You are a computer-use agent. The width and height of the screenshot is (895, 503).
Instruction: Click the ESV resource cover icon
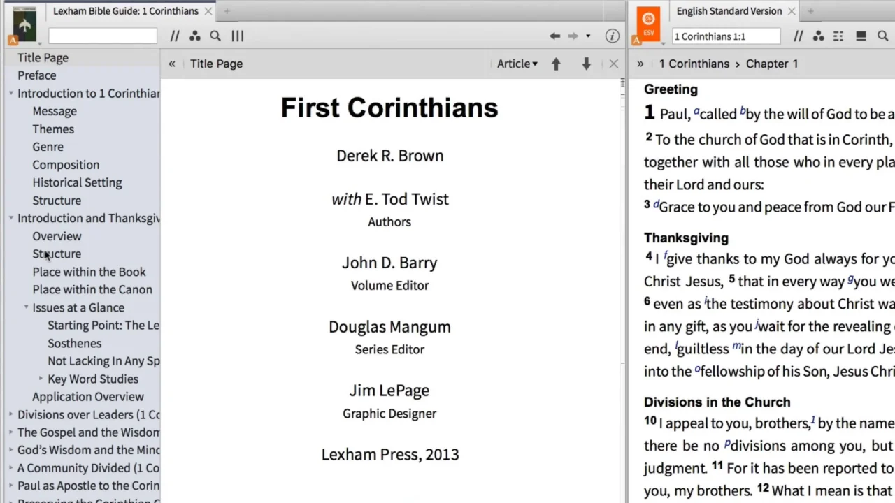[649, 25]
